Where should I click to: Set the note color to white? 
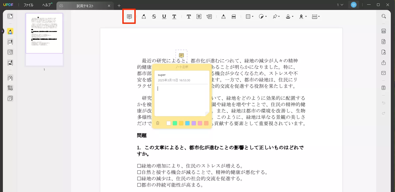tap(169, 123)
